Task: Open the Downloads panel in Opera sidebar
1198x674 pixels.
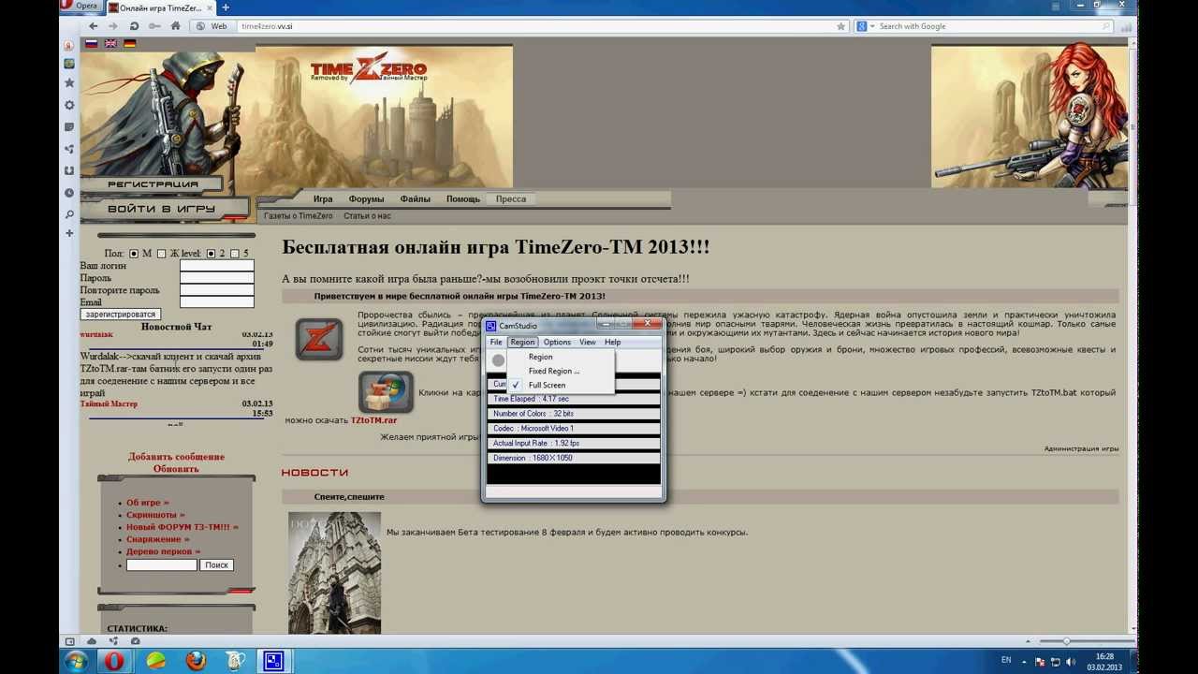Action: [x=69, y=170]
